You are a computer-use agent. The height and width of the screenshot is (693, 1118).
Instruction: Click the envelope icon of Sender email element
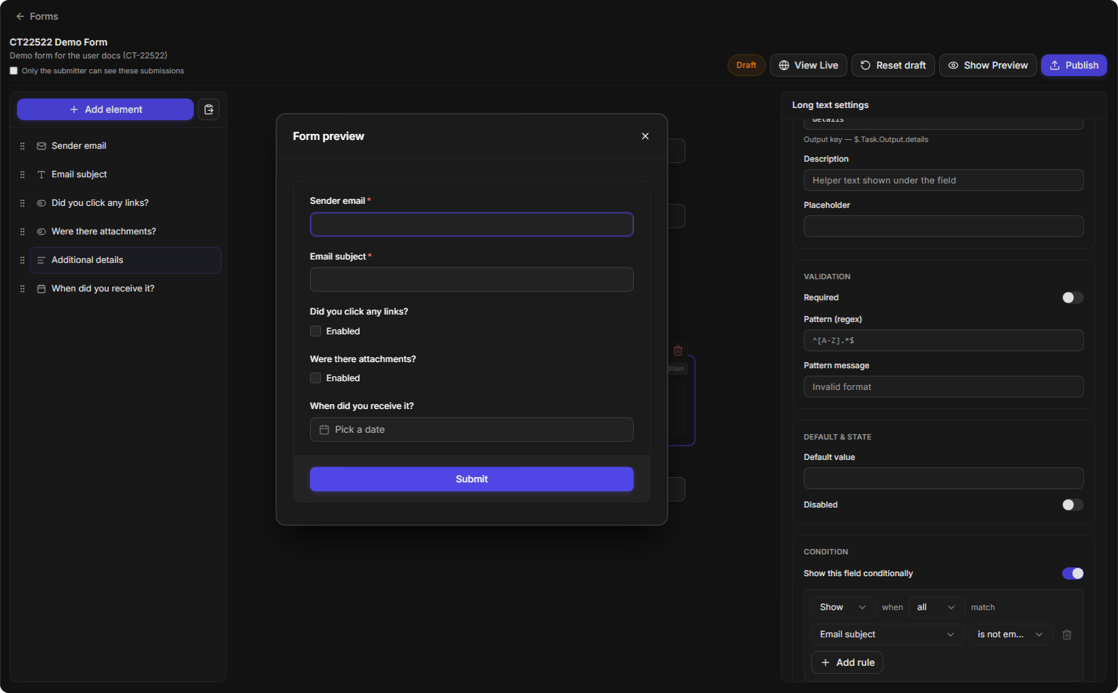(x=41, y=146)
